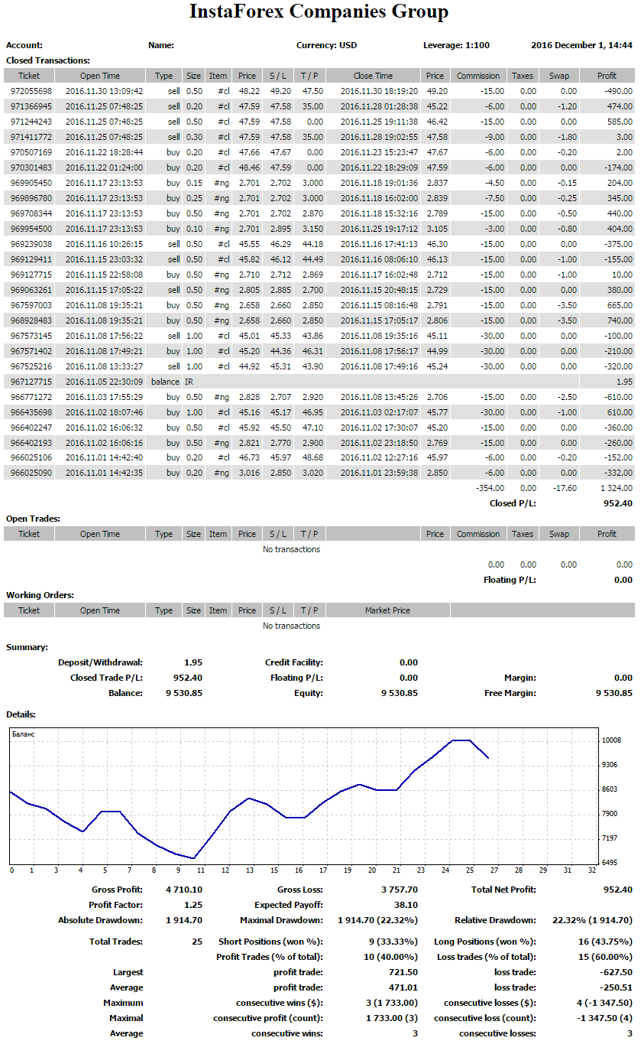Image resolution: width=641 pixels, height=1041 pixels.
Task: Click ticket number 972055698
Action: [x=31, y=91]
